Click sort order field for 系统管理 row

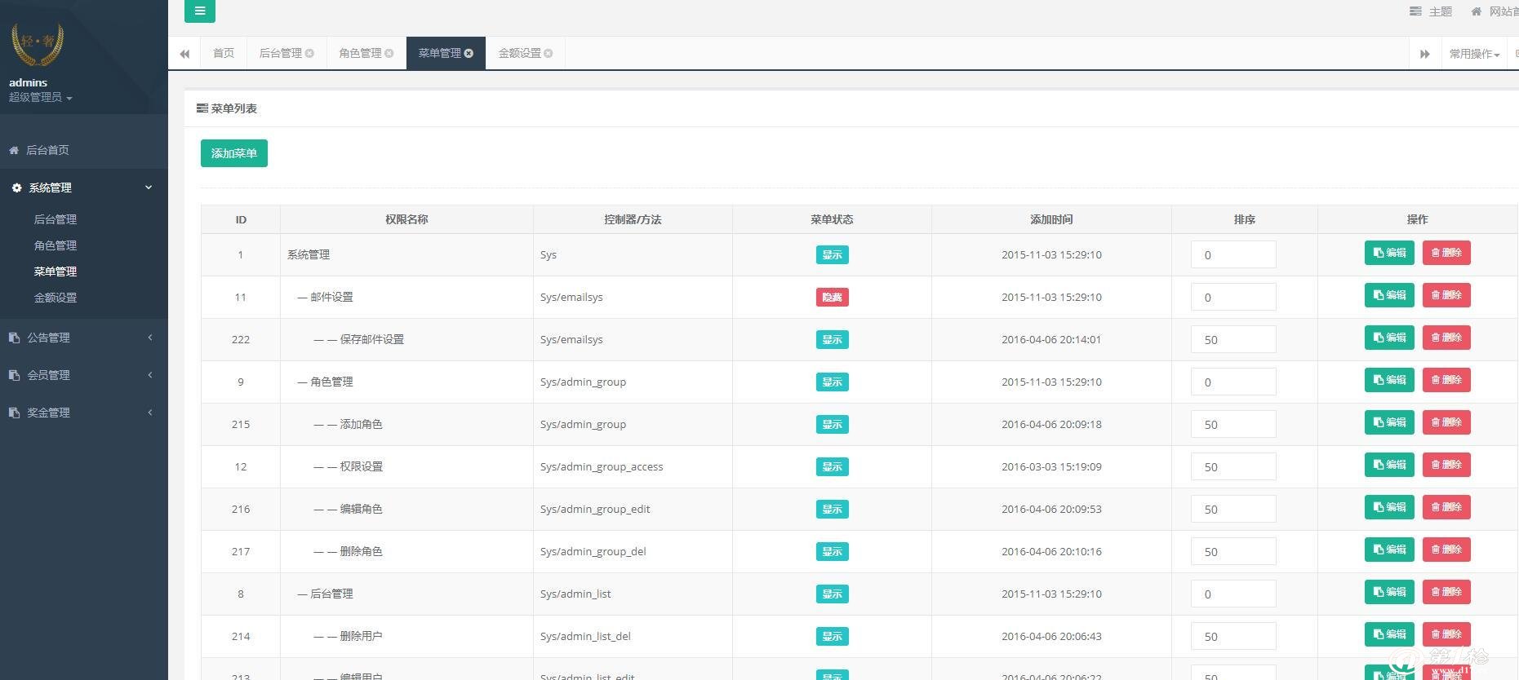1233,254
